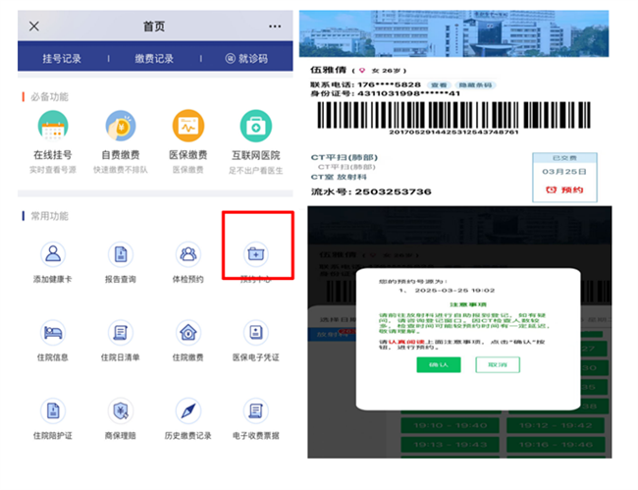
Task: Launch 互联网医院 internet hospital icon
Action: pyautogui.click(x=255, y=127)
